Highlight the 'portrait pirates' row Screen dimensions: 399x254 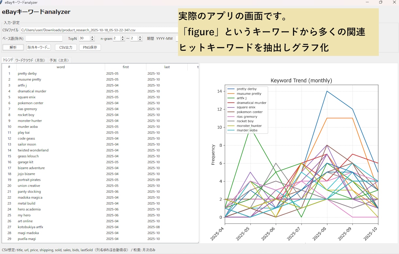[100, 180]
